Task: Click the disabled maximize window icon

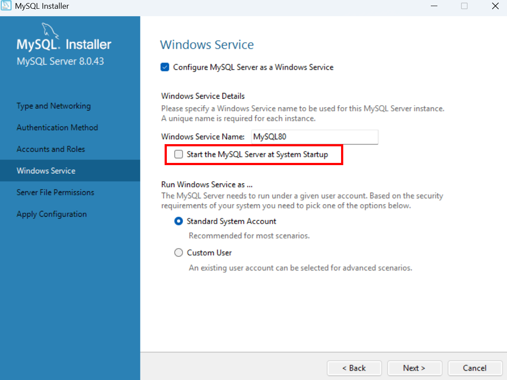Action: click(465, 6)
